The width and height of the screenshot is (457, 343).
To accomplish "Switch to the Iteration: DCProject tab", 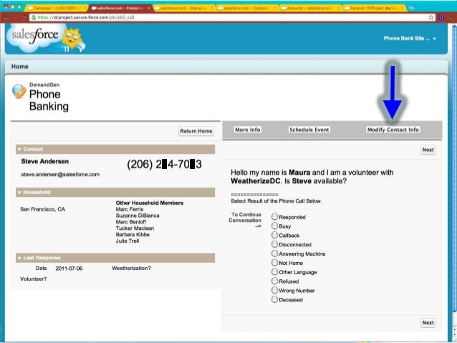I will click(x=374, y=8).
